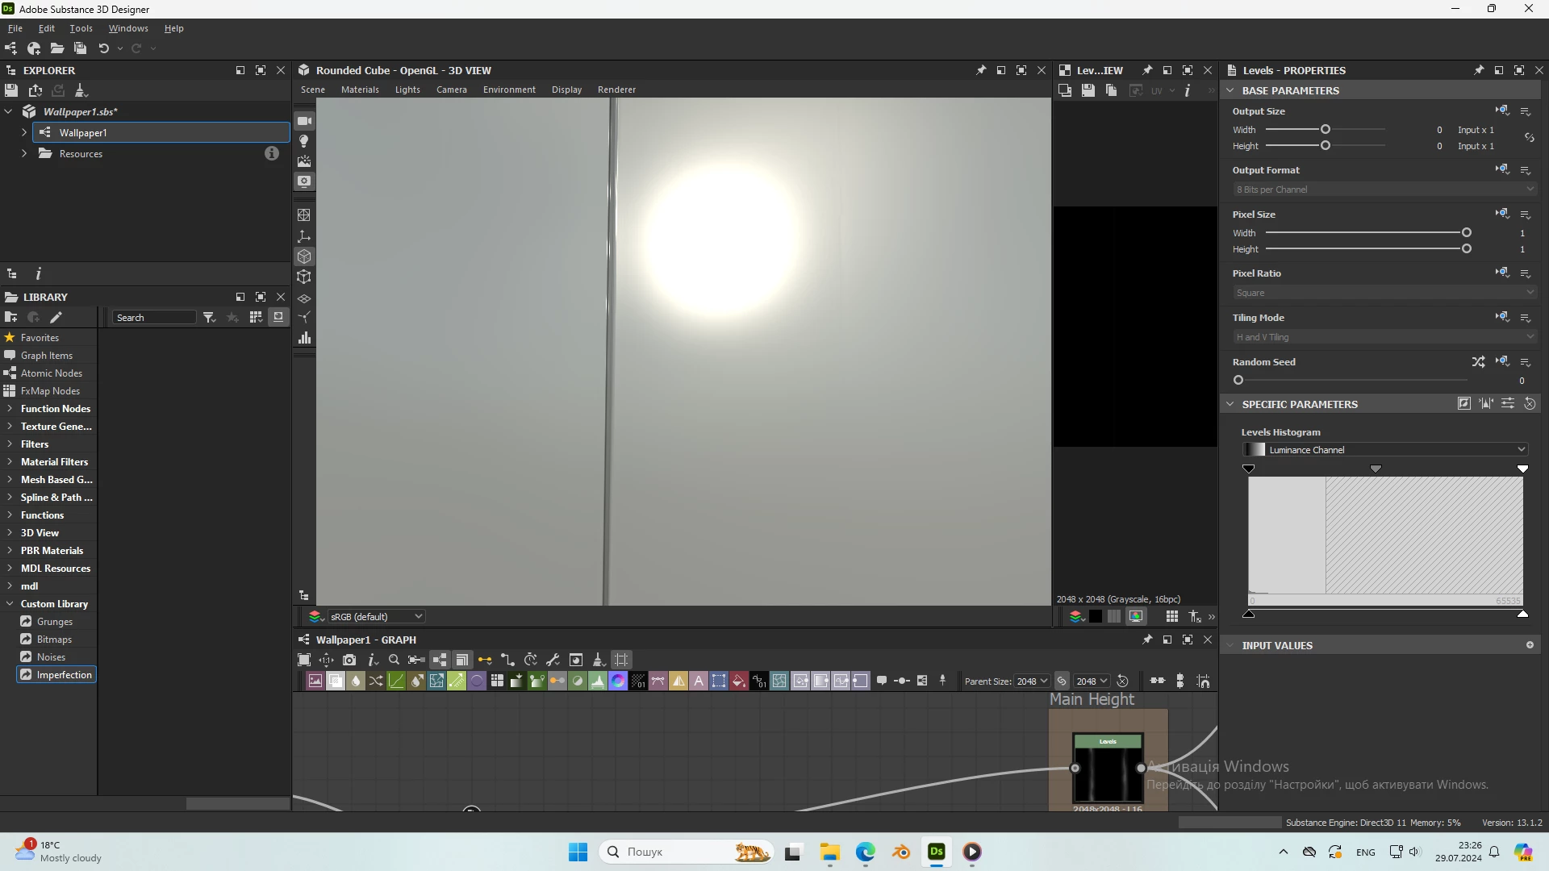Viewport: 1549px width, 871px height.
Task: Open the Luminance Channel dropdown
Action: (1385, 450)
